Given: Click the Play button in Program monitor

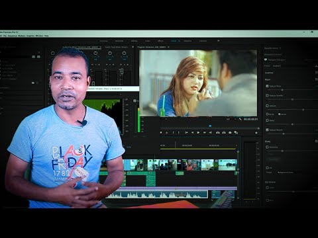Looking at the screenshot, I should (198, 132).
